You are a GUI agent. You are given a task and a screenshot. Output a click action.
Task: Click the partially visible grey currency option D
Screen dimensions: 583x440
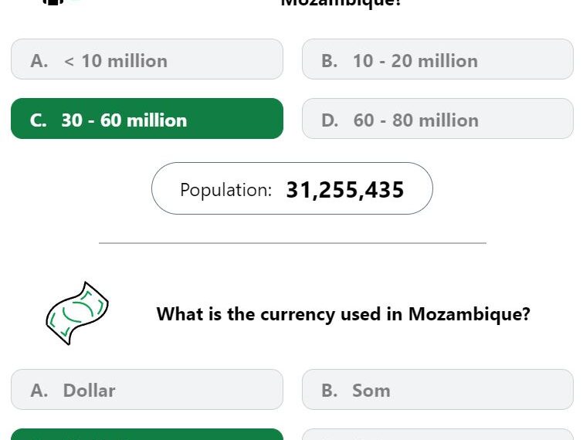click(437, 435)
